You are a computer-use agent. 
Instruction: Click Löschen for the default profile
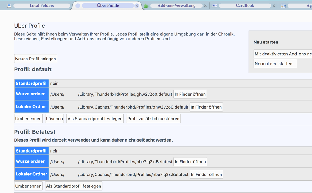[x=55, y=119]
